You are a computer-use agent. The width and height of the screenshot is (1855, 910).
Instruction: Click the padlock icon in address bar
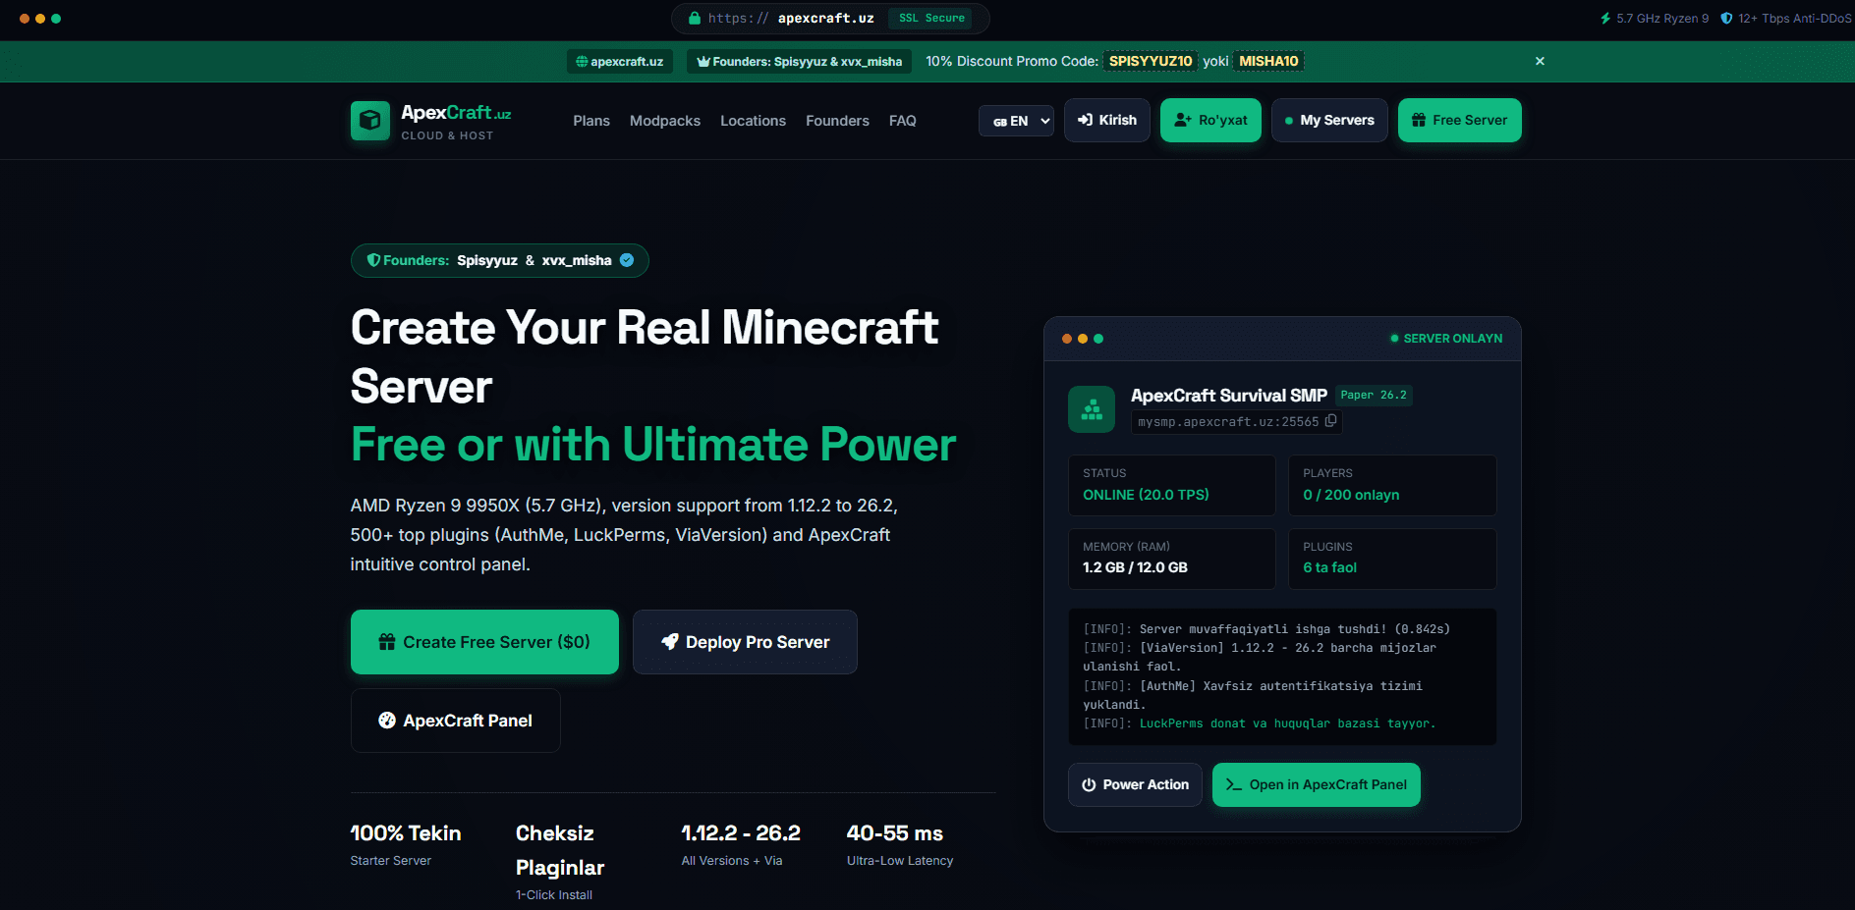pos(695,18)
